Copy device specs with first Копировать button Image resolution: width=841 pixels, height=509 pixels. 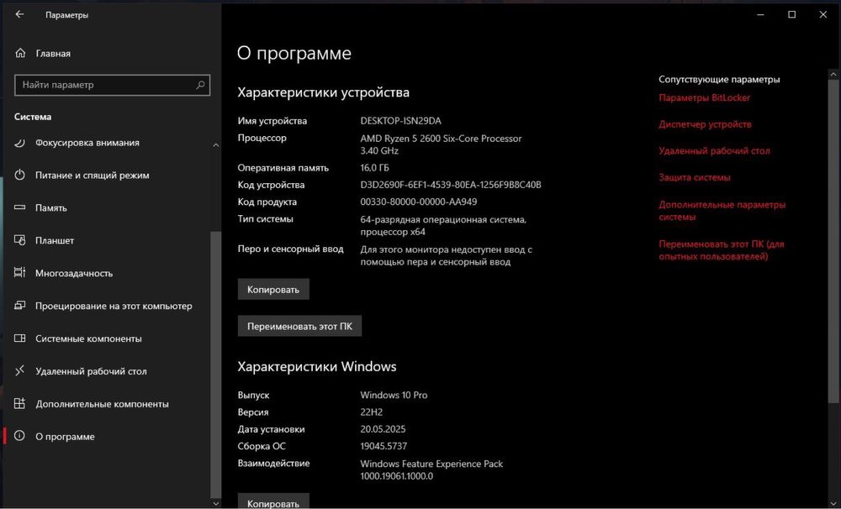(273, 289)
